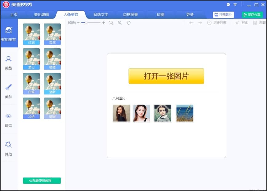Open the 观看使用教程 tutorial link
267x191 pixels.
[x=42, y=181]
